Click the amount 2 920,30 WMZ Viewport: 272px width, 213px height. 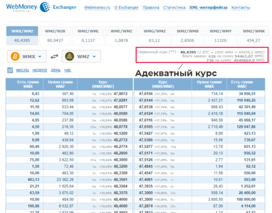coord(66,147)
